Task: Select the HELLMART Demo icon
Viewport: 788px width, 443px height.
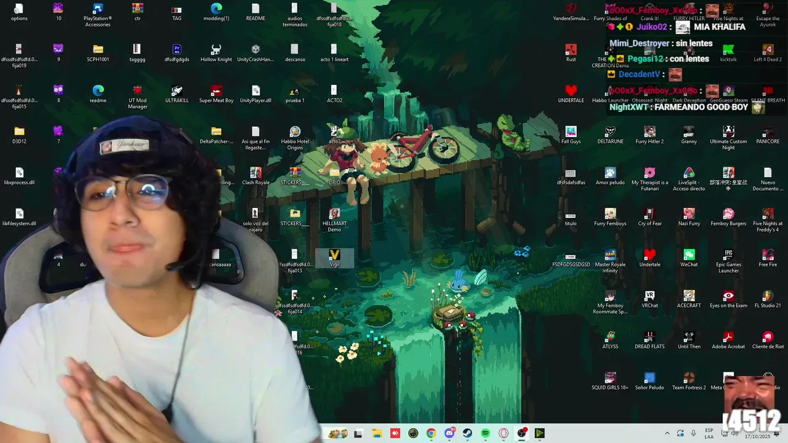Action: pyautogui.click(x=334, y=220)
